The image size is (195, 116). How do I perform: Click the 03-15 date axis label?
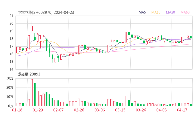(x=120, y=110)
